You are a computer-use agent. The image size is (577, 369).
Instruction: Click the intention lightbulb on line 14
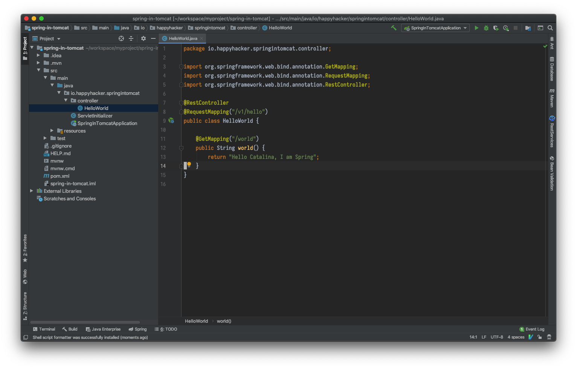189,164
